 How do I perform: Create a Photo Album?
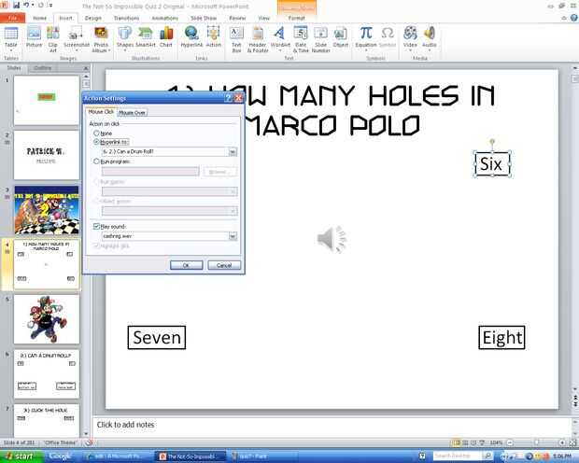(x=101, y=39)
